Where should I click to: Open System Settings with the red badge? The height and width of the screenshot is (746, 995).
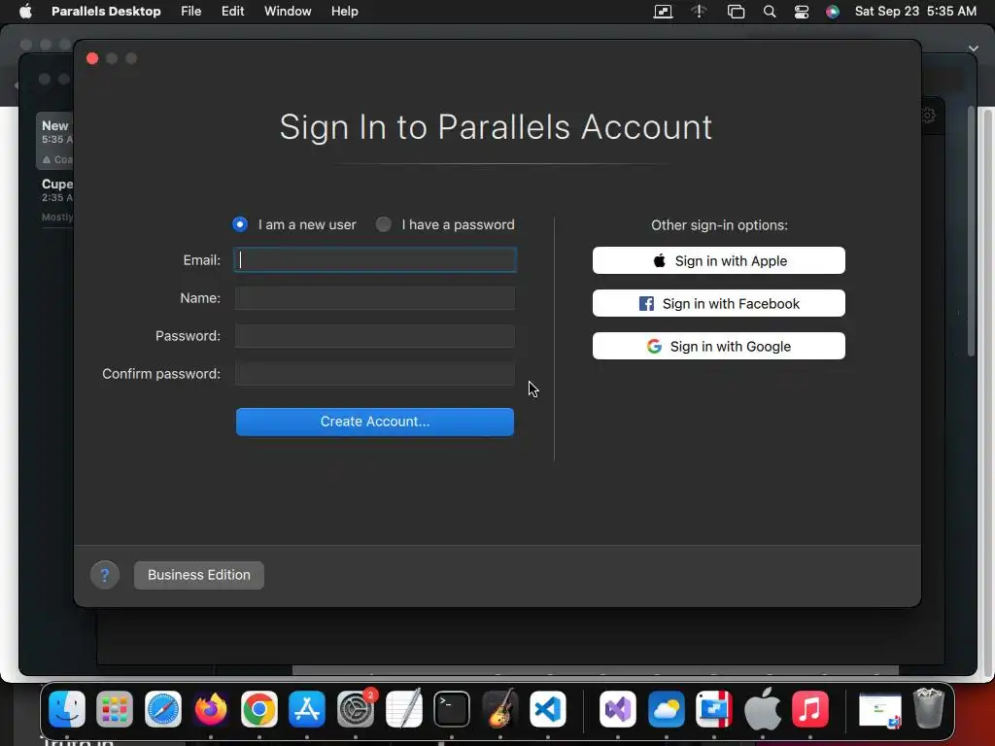click(x=356, y=708)
